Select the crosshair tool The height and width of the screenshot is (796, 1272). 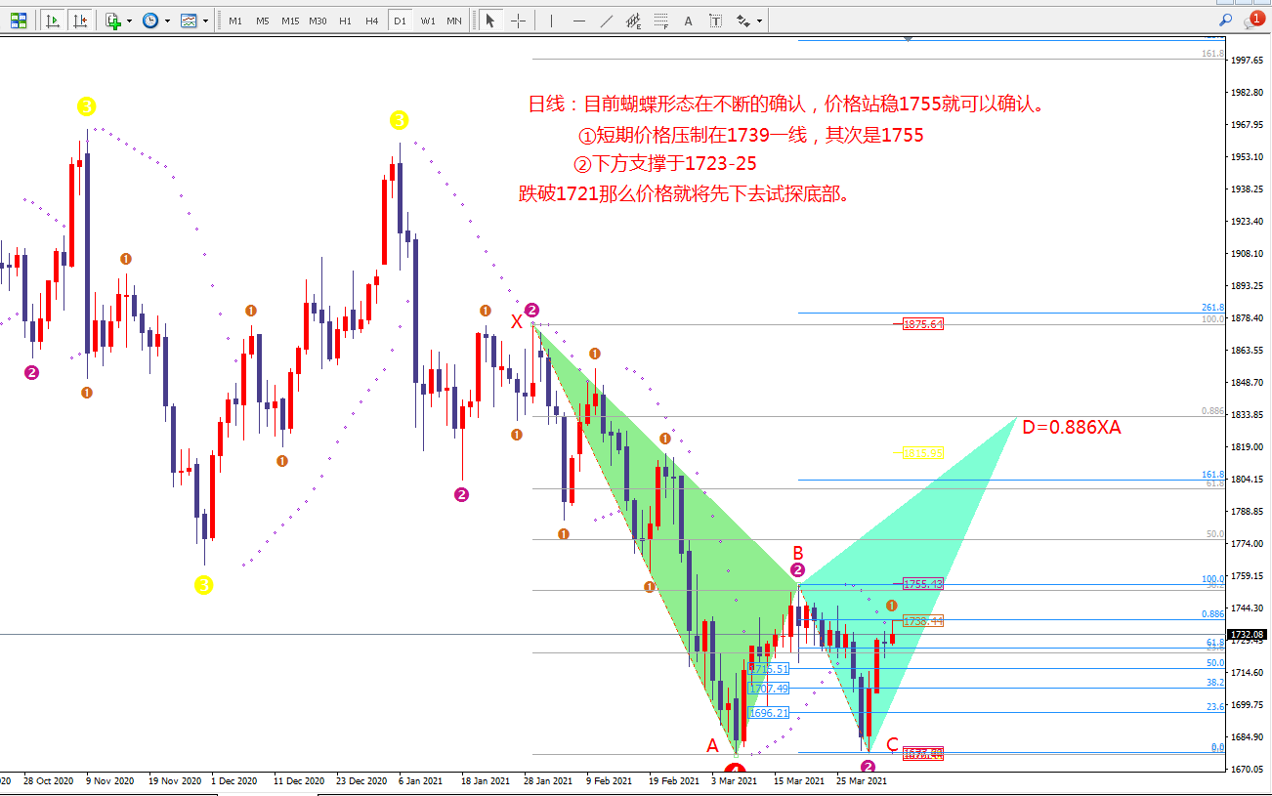(x=518, y=20)
